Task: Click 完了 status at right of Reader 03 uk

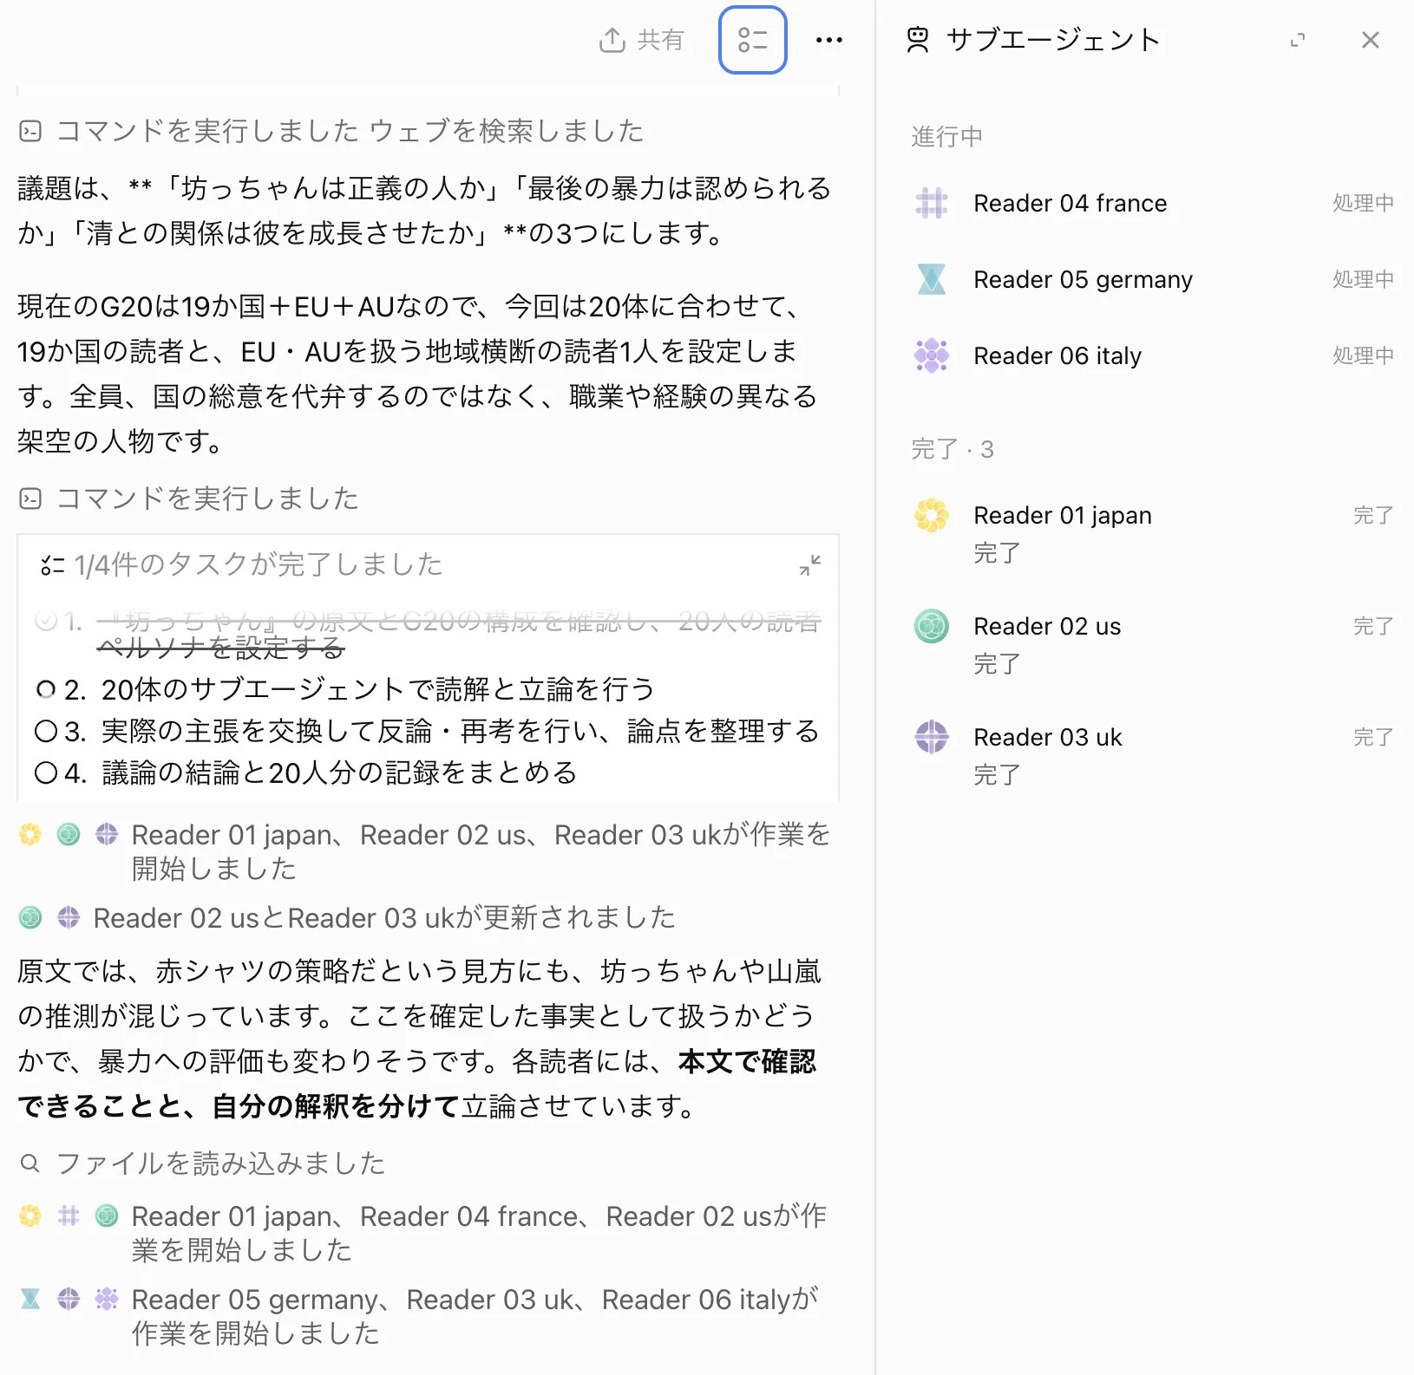Action: (1373, 737)
